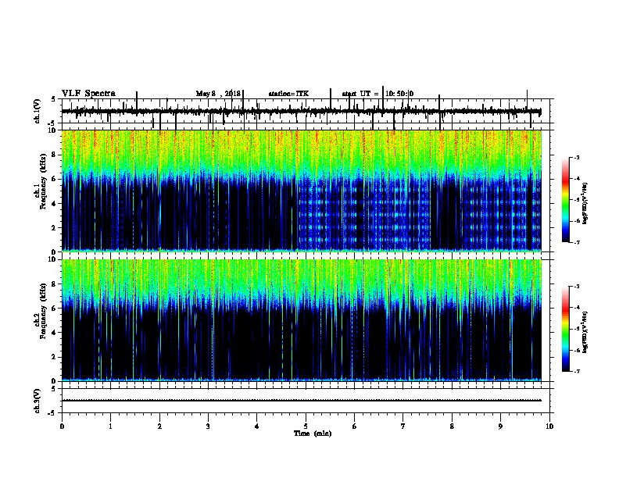Screen dimensions: 619x478
Task: Click the -3 value on ch.2 colorbar
Action: (577, 287)
